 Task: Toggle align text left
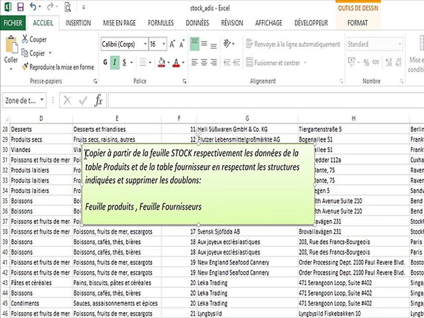(194, 62)
